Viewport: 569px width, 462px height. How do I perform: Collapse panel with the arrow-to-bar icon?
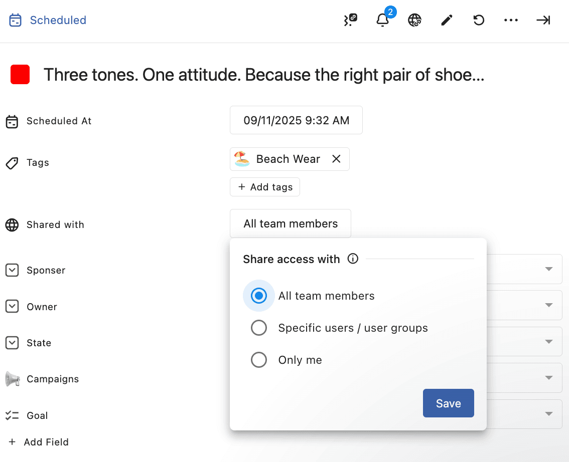coord(543,20)
